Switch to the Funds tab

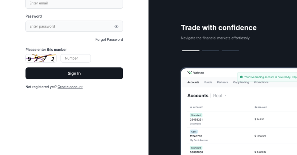click(x=208, y=82)
